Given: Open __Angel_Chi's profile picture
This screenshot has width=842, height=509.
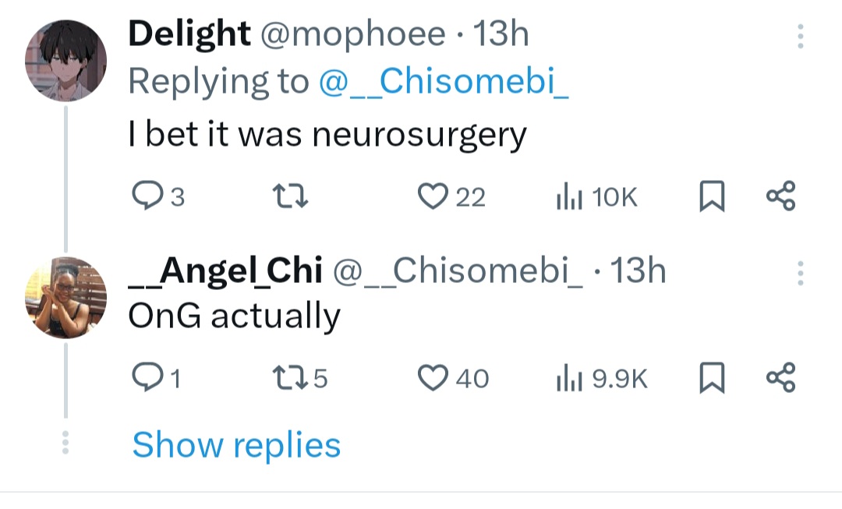Looking at the screenshot, I should tap(65, 298).
